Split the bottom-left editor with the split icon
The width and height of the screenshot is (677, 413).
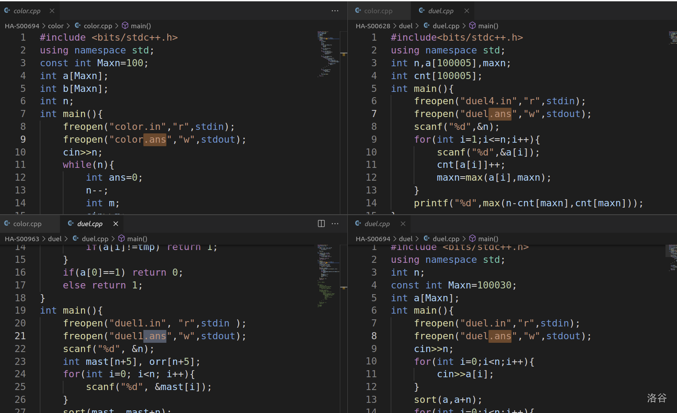click(x=321, y=224)
